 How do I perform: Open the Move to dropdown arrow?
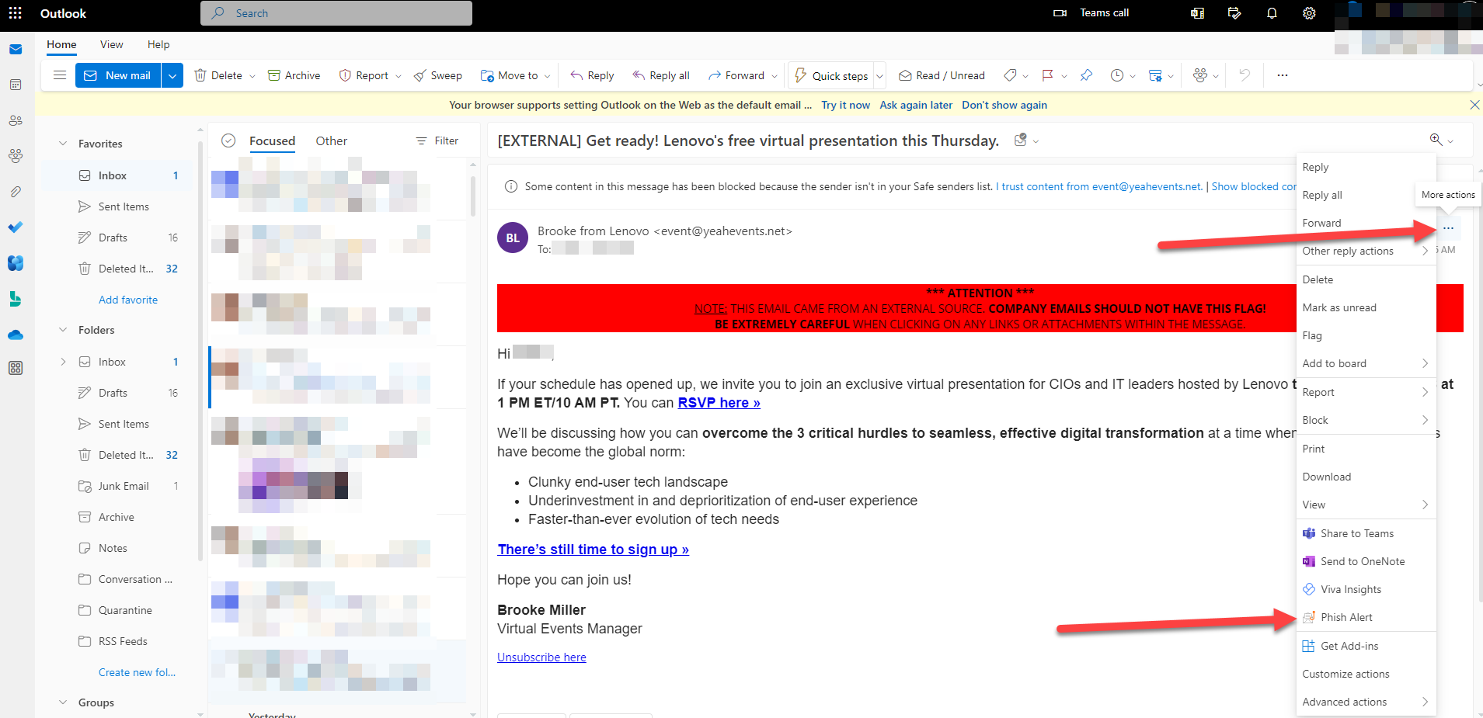pos(548,76)
